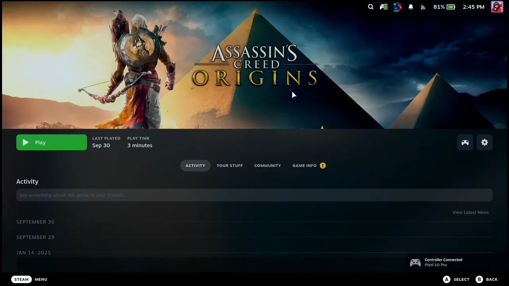Open the user profile avatar
Viewport: 509px width, 286px height.
pyautogui.click(x=497, y=7)
